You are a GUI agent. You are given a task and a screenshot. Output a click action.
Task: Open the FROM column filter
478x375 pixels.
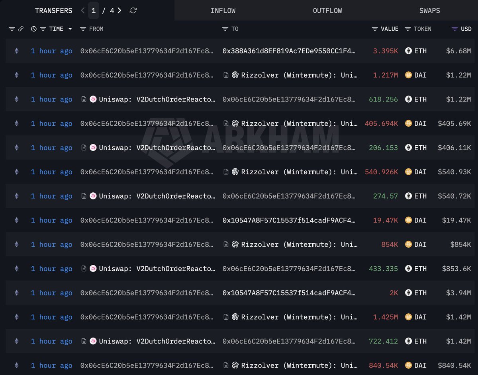point(83,29)
